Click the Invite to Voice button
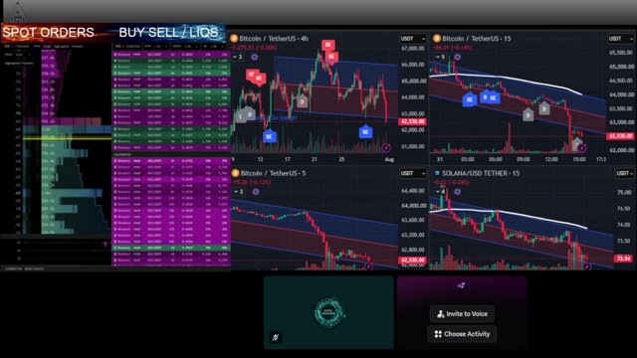The width and height of the screenshot is (637, 358). (462, 314)
